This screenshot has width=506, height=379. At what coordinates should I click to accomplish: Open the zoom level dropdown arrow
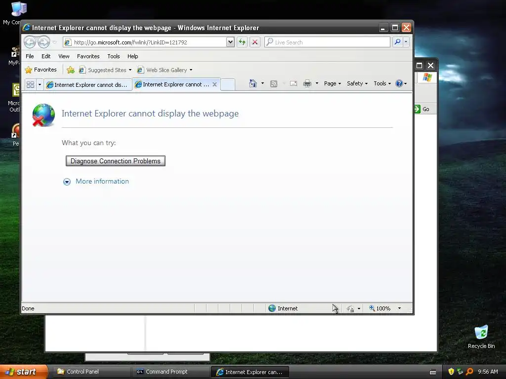point(399,308)
